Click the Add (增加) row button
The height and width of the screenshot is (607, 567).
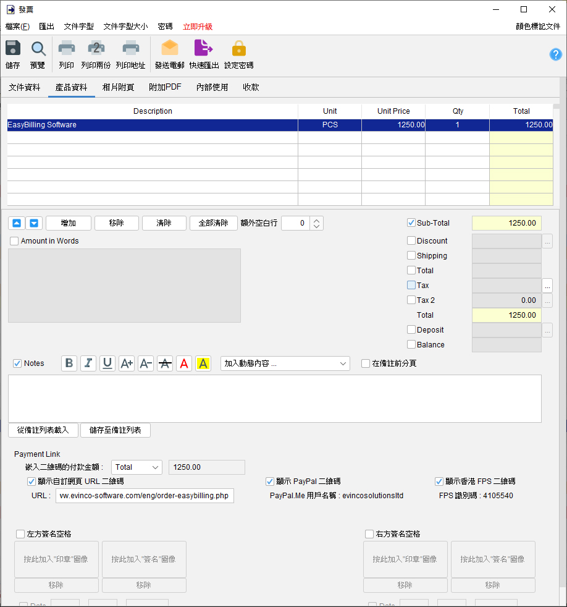tap(69, 223)
